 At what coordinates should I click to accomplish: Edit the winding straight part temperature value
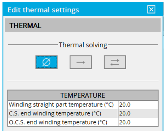coord(138,105)
